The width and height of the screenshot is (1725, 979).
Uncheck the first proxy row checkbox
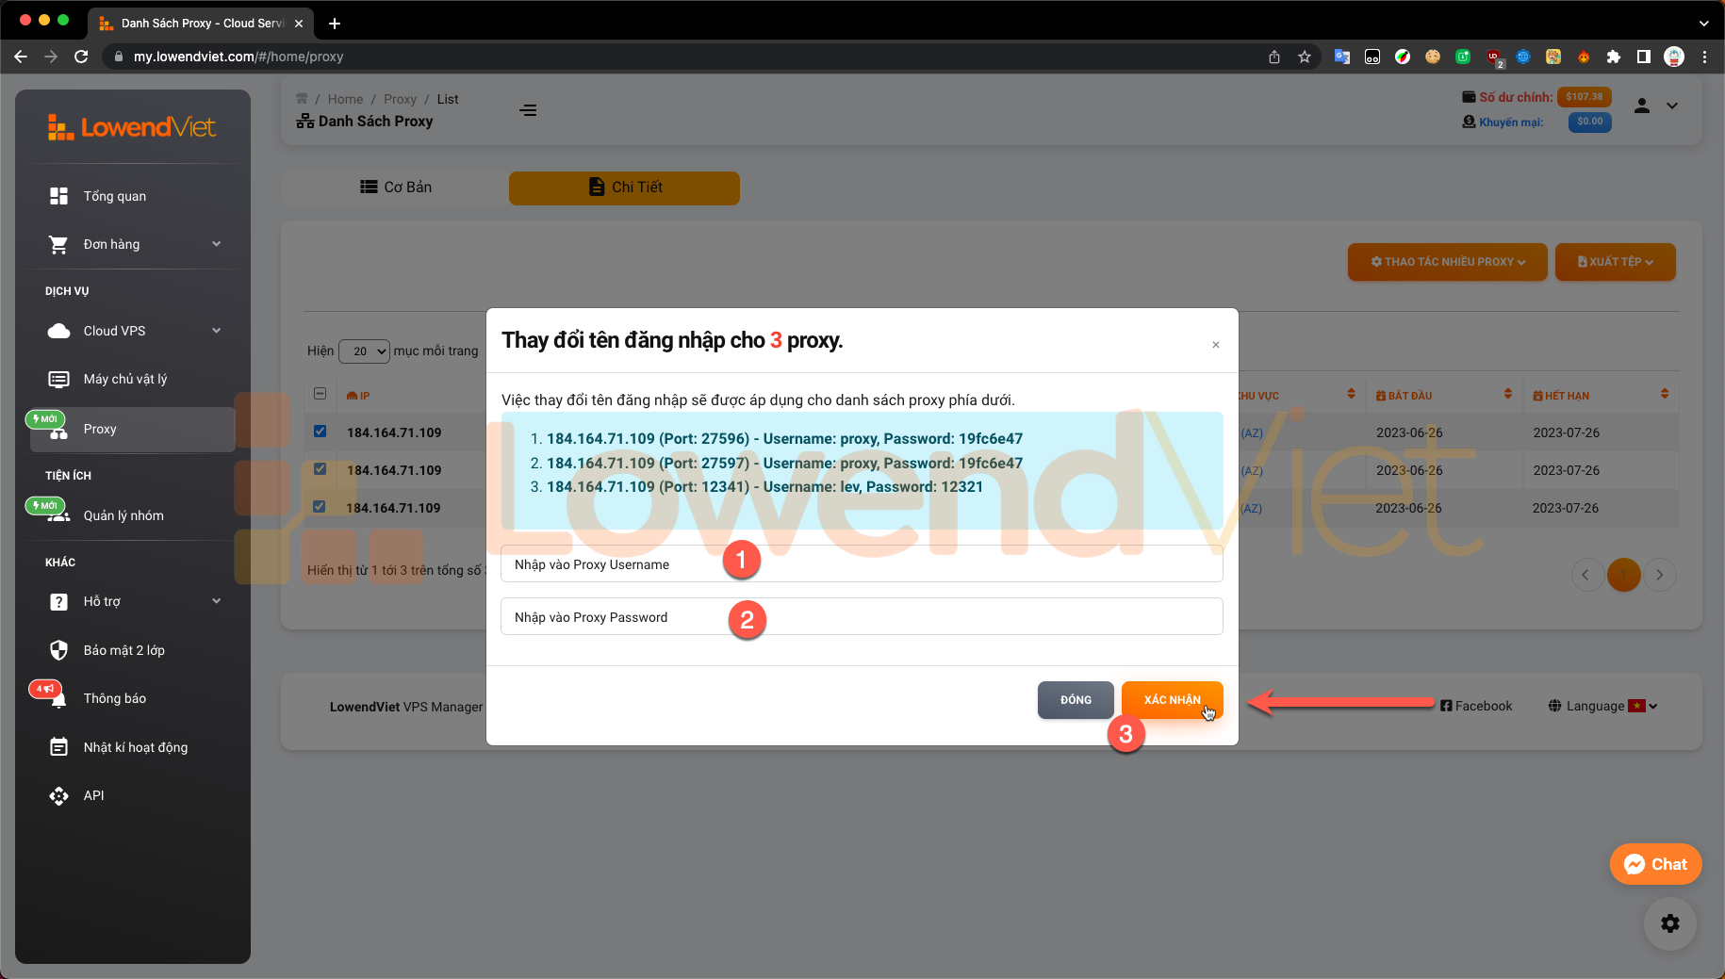point(320,432)
